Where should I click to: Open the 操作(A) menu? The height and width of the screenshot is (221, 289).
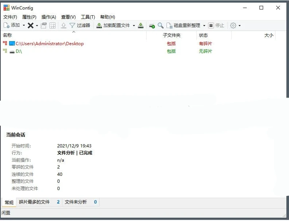tap(49, 17)
